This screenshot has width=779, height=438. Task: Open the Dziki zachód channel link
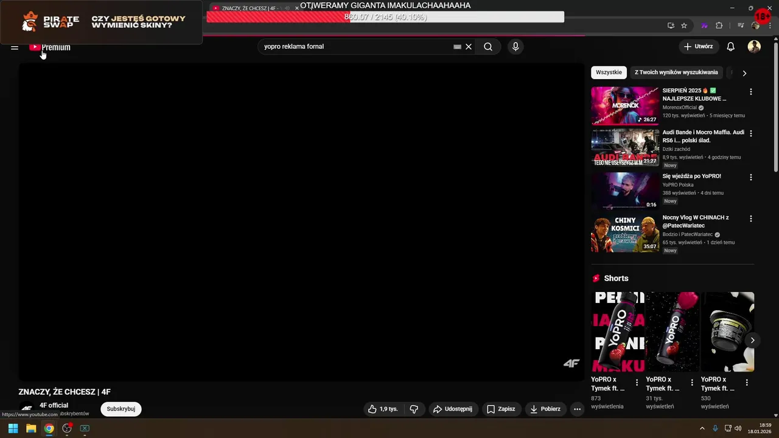[676, 149]
